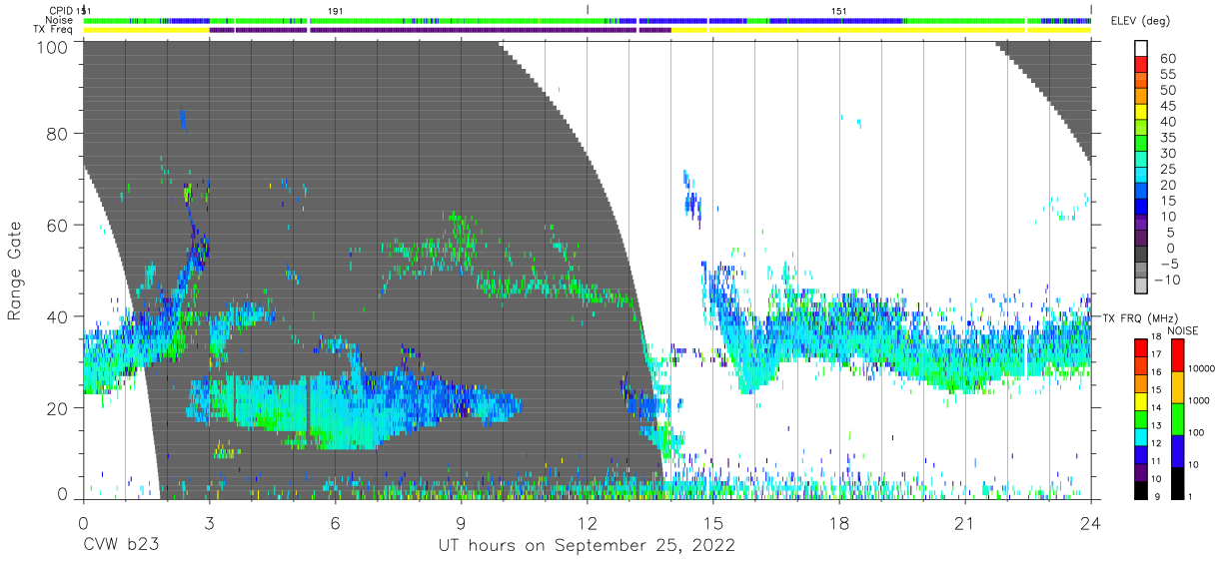This screenshot has height=566, width=1227.
Task: Click the Range Gate y-axis tick label '40'
Action: pyautogui.click(x=59, y=316)
